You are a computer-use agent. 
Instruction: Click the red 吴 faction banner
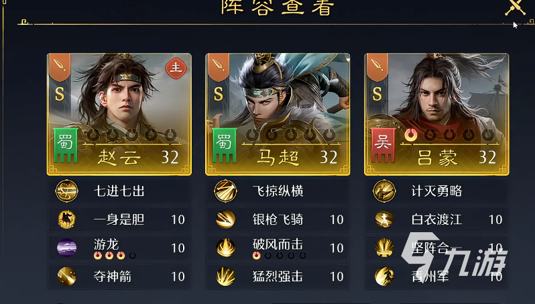pos(383,145)
